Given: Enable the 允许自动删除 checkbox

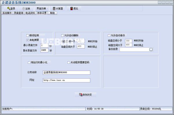Looking at the screenshot, I should pyautogui.click(x=62, y=35).
